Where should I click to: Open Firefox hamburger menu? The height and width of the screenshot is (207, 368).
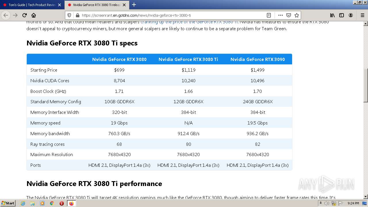click(362, 15)
